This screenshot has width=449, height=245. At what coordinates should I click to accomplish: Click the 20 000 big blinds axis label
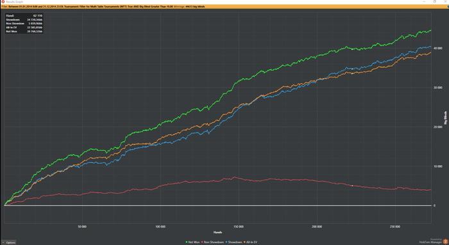[437, 127]
